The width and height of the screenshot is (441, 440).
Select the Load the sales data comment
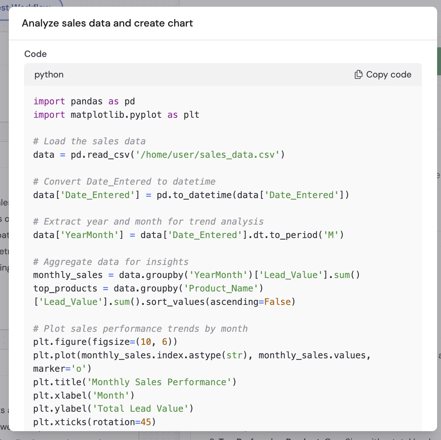click(89, 141)
